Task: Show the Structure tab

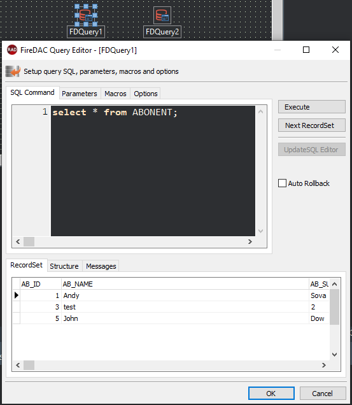Action: click(64, 266)
